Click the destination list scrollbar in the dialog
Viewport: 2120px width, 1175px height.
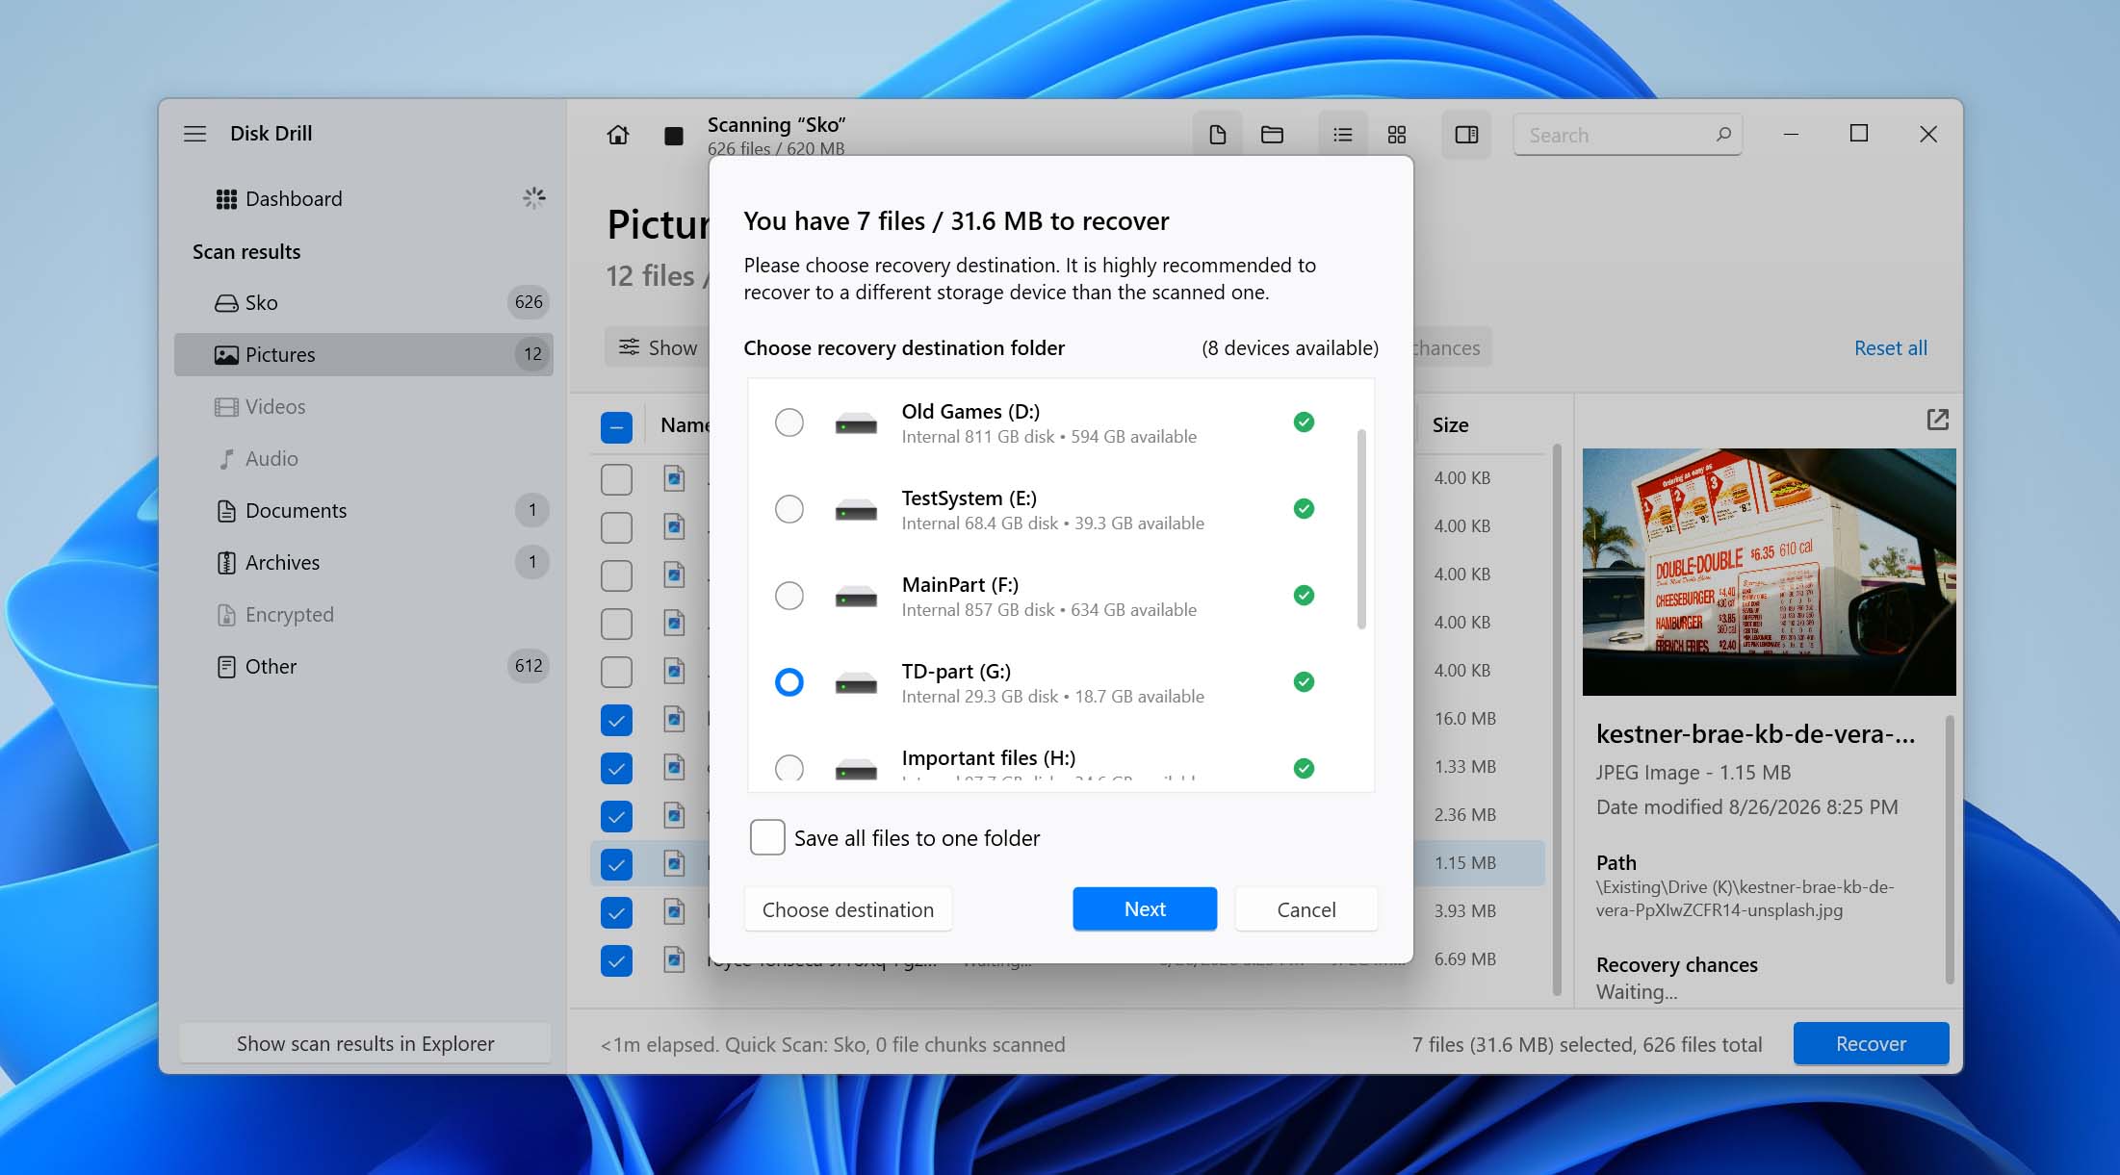pyautogui.click(x=1361, y=529)
